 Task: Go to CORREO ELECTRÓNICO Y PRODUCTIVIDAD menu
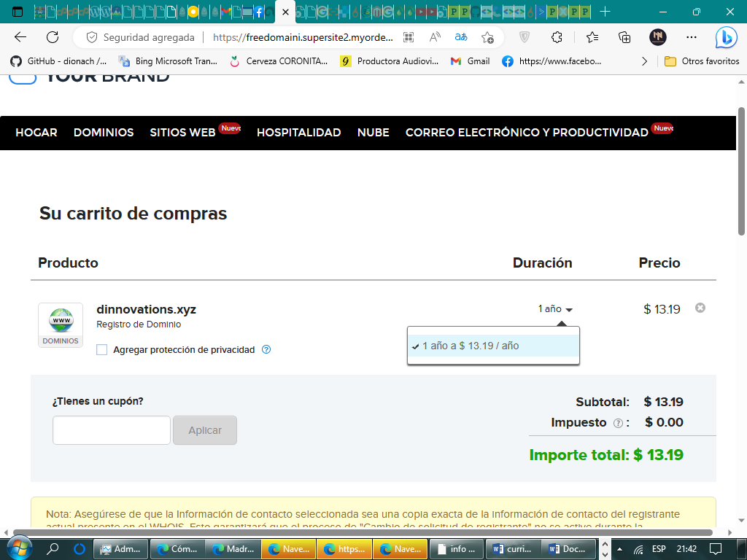click(527, 133)
